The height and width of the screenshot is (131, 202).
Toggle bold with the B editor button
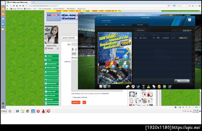click(x=73, y=49)
